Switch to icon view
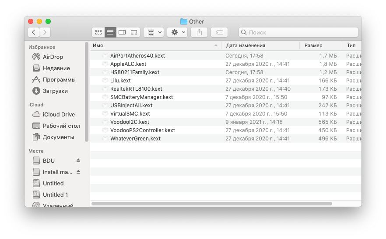The image size is (386, 239). [x=98, y=32]
